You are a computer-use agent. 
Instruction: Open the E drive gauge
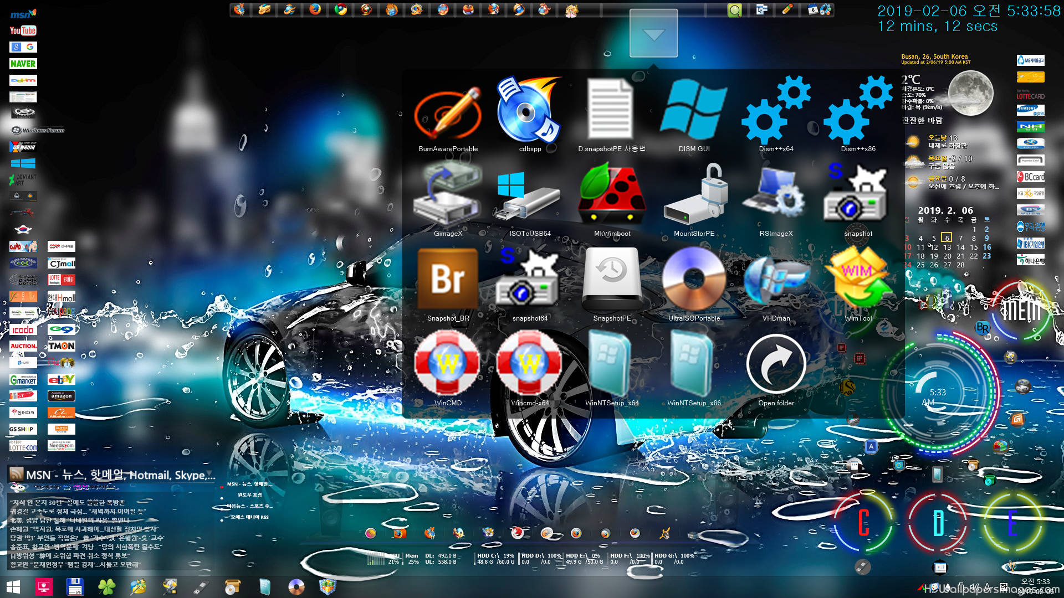click(x=1012, y=523)
